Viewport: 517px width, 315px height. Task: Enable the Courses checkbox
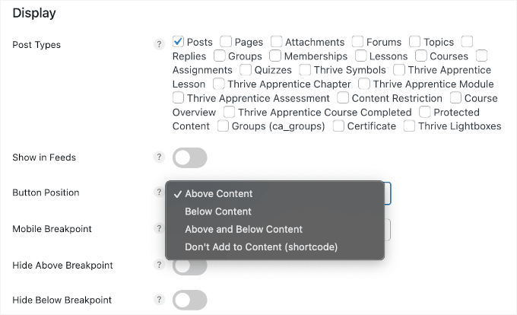click(421, 56)
